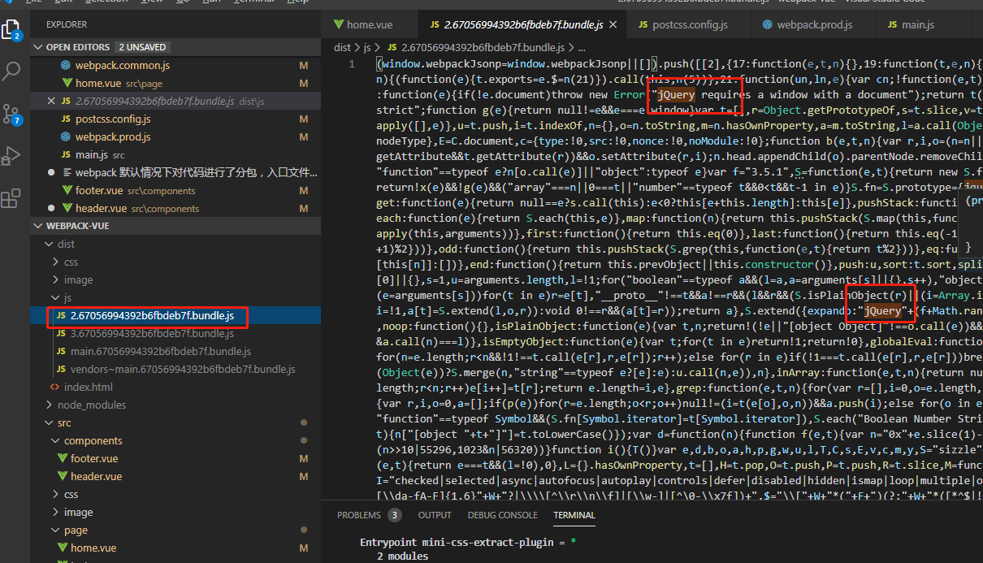The height and width of the screenshot is (563, 983).
Task: Click the webpack icon beside webpack.prod.js in Open Editors
Action: click(x=66, y=136)
